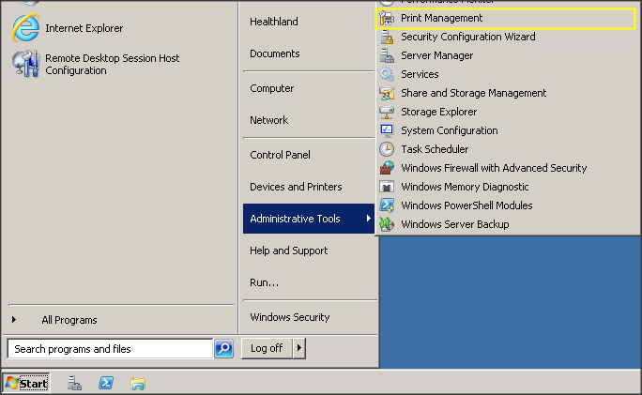Click the Windows Server Backup icon
This screenshot has height=395, width=642.
pyautogui.click(x=387, y=224)
